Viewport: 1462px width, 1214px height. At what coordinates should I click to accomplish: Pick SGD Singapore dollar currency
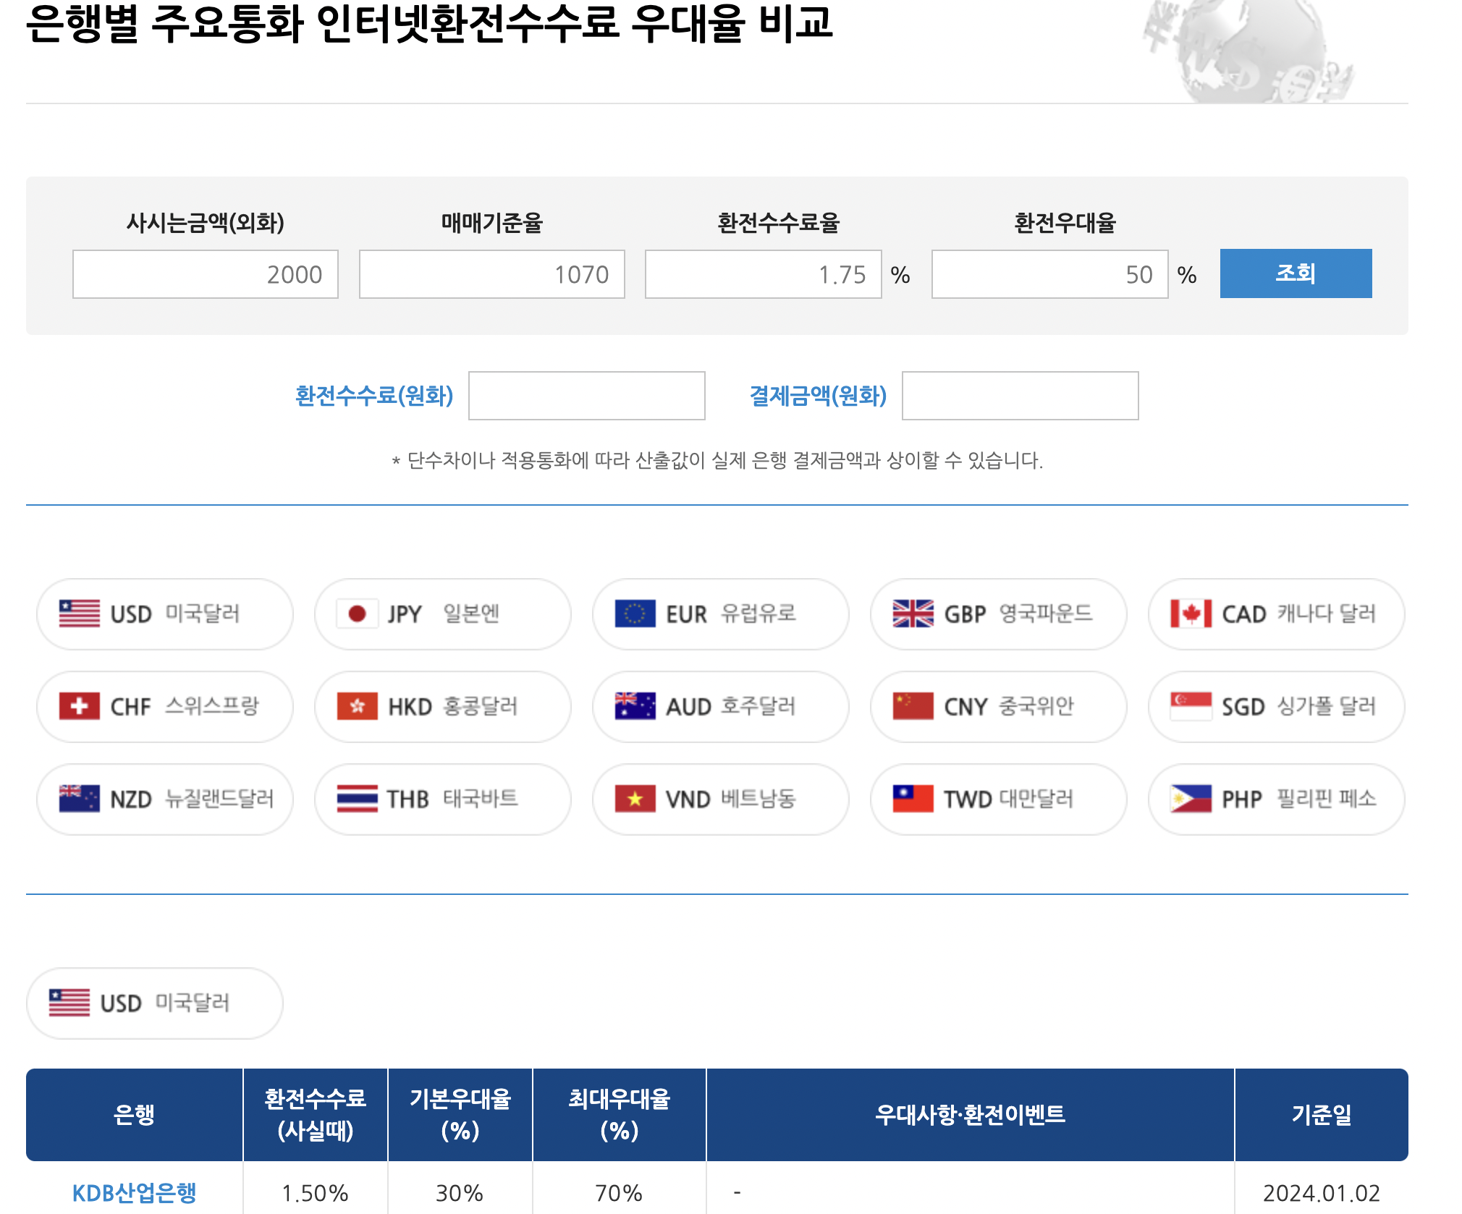click(1276, 707)
